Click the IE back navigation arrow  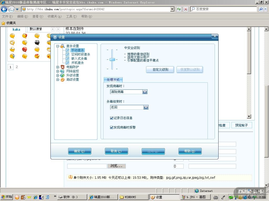point(4,9)
